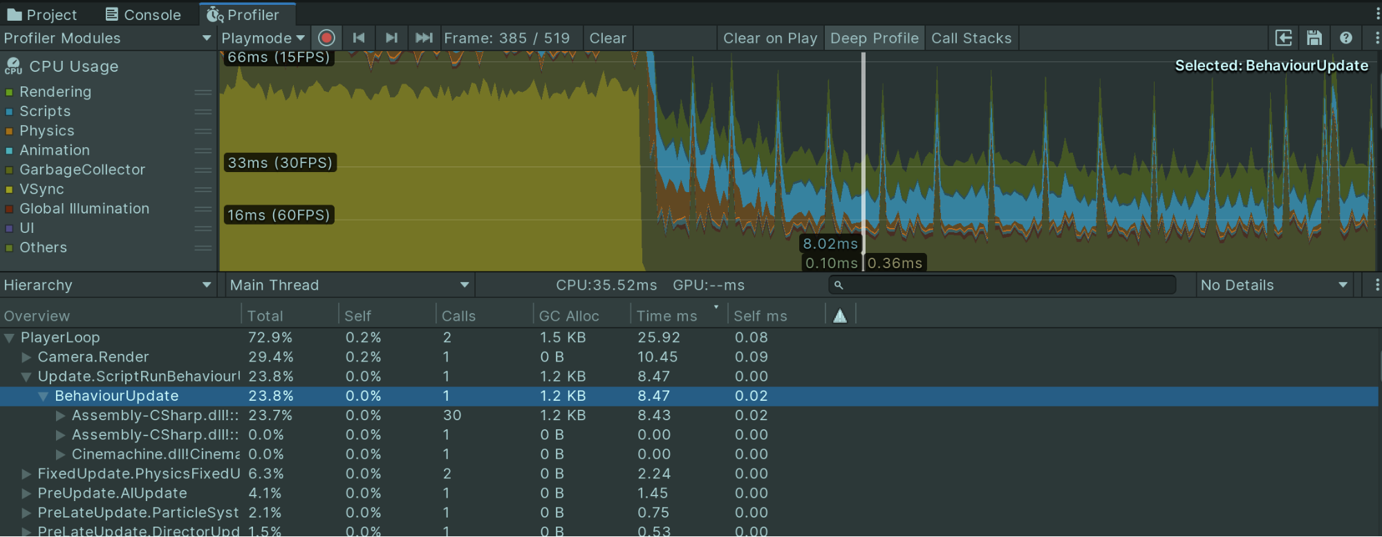The height and width of the screenshot is (537, 1382).
Task: Toggle the Clear on Play option
Action: click(769, 38)
